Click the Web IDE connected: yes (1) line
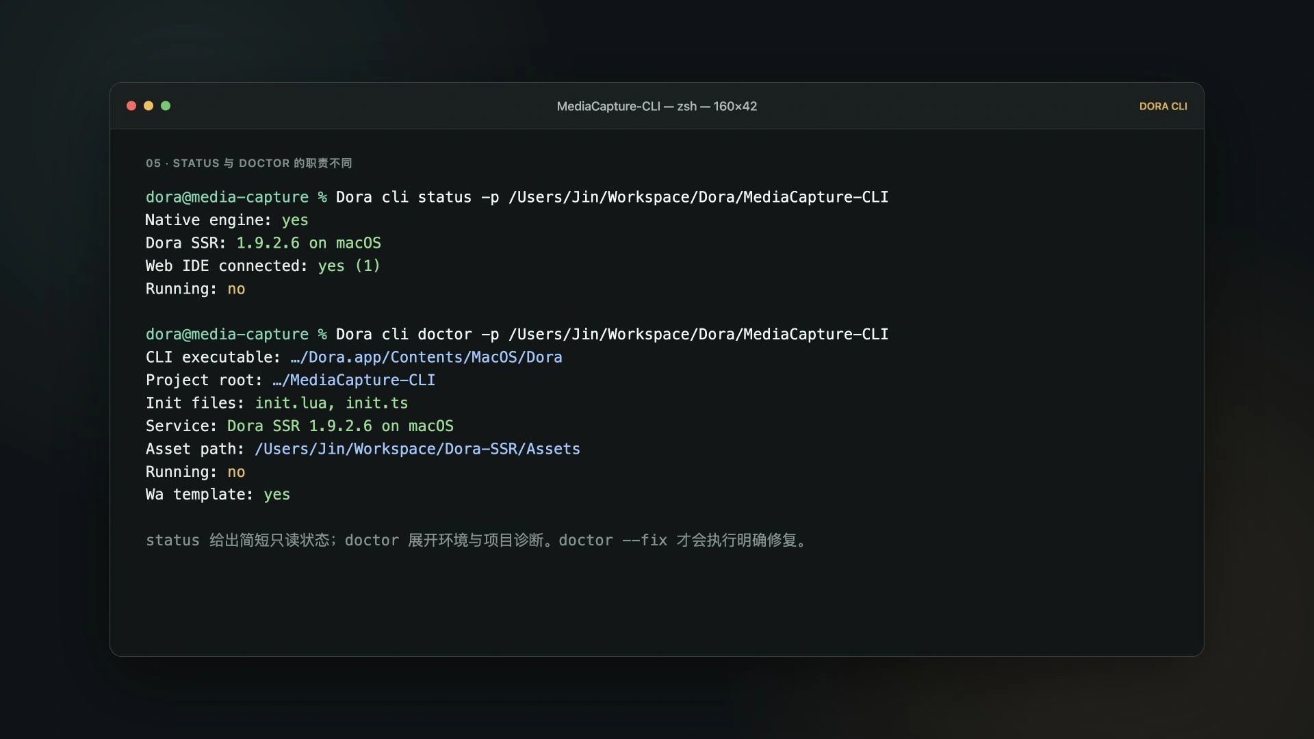The height and width of the screenshot is (739, 1314). tap(263, 265)
